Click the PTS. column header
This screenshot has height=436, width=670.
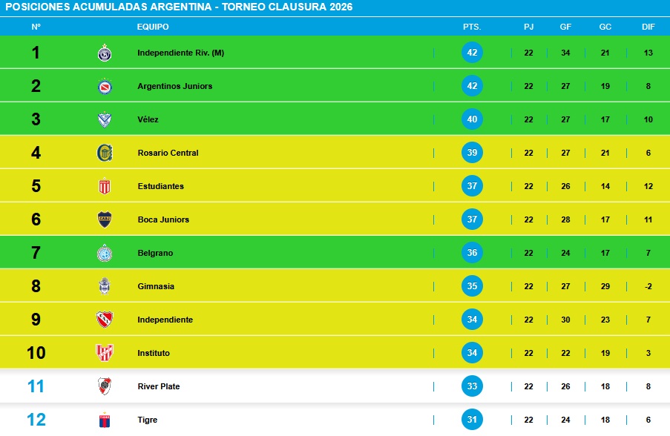(x=472, y=27)
